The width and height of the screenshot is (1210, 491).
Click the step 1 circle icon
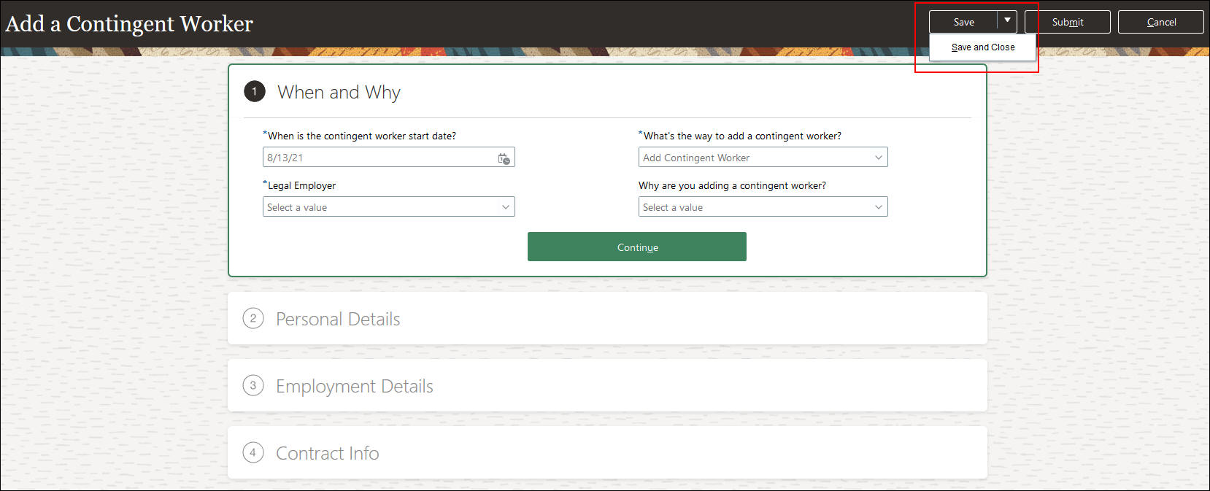click(x=254, y=92)
